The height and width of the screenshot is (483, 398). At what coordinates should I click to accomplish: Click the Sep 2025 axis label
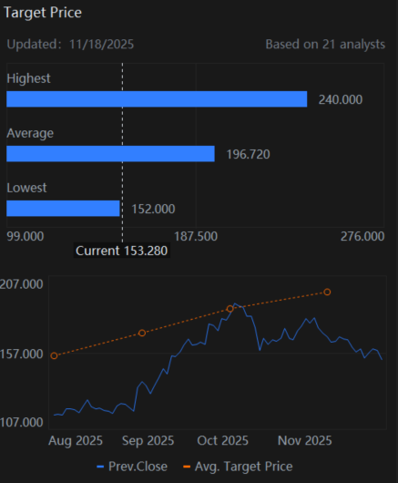(x=148, y=441)
